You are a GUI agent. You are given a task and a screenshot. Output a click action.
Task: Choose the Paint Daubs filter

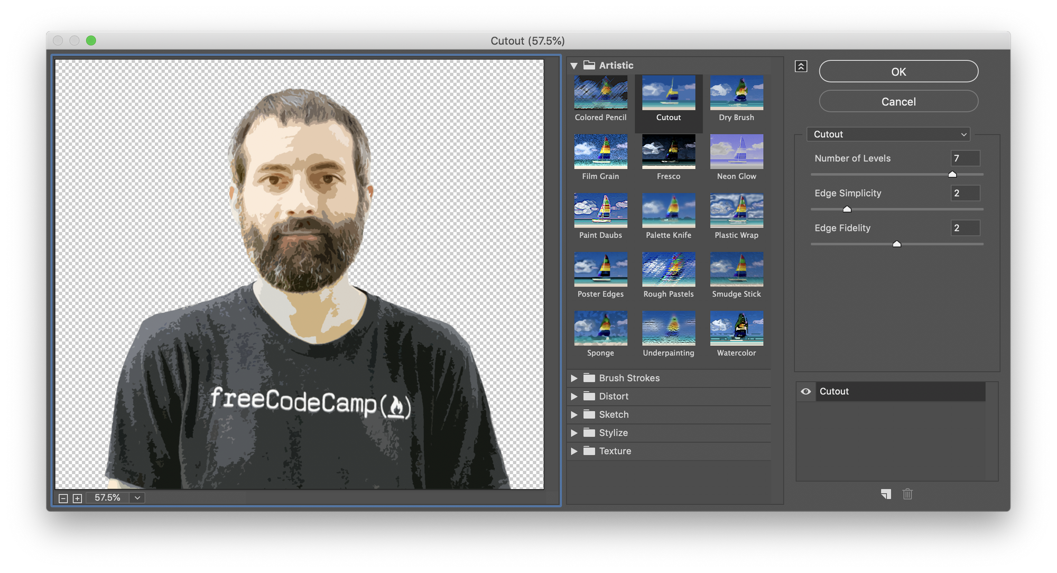600,210
